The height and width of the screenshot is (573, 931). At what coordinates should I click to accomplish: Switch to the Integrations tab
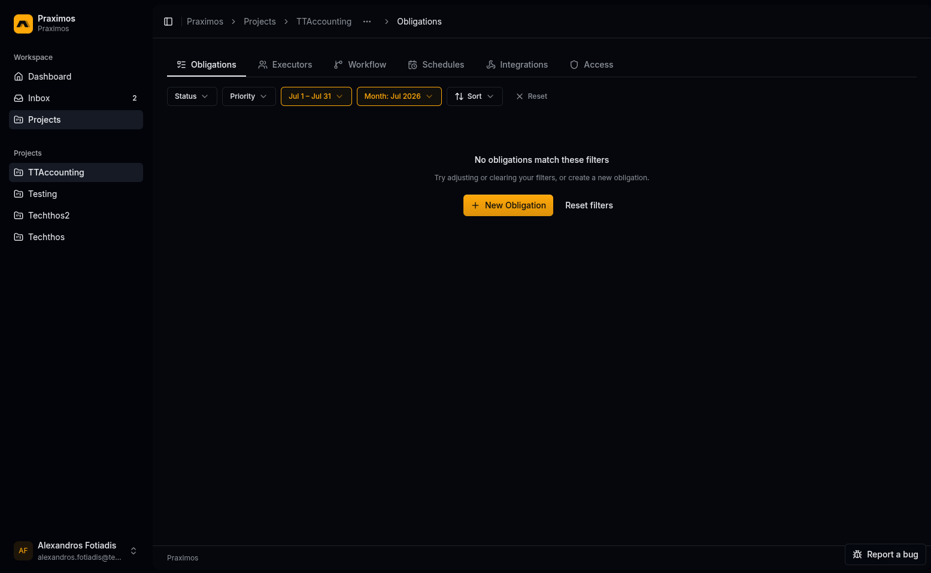pyautogui.click(x=517, y=65)
